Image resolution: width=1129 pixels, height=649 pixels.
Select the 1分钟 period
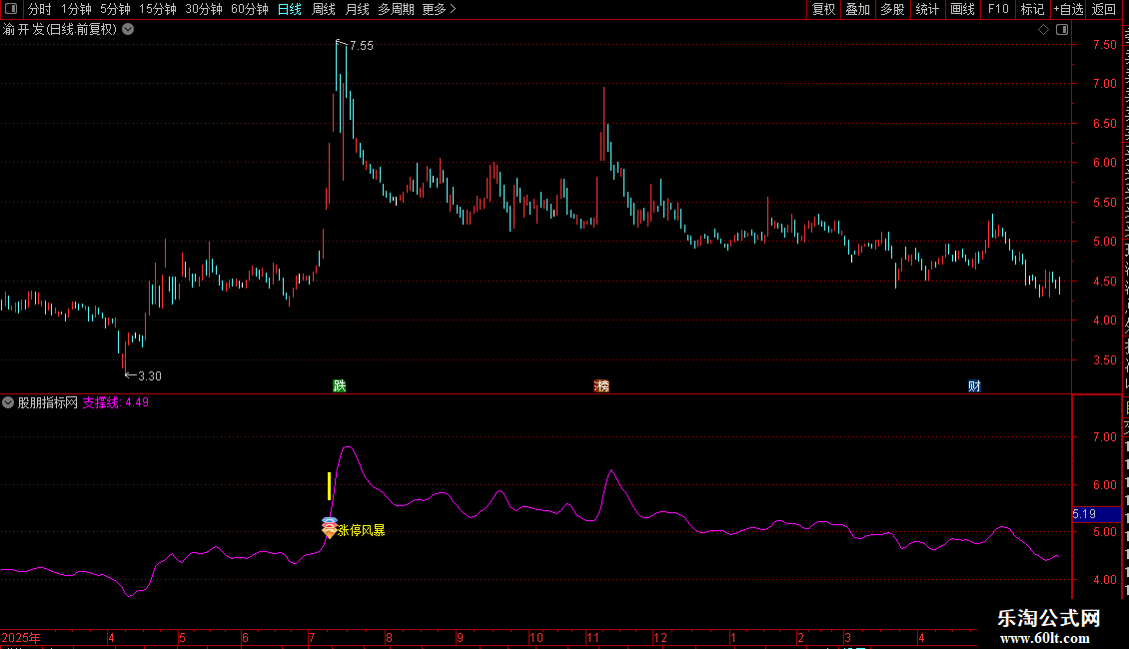(76, 9)
